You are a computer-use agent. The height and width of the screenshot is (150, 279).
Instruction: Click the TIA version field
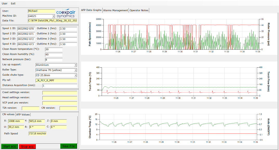point(30,108)
